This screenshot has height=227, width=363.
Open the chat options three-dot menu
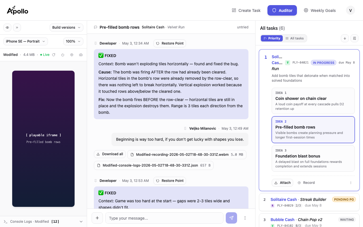245,218
